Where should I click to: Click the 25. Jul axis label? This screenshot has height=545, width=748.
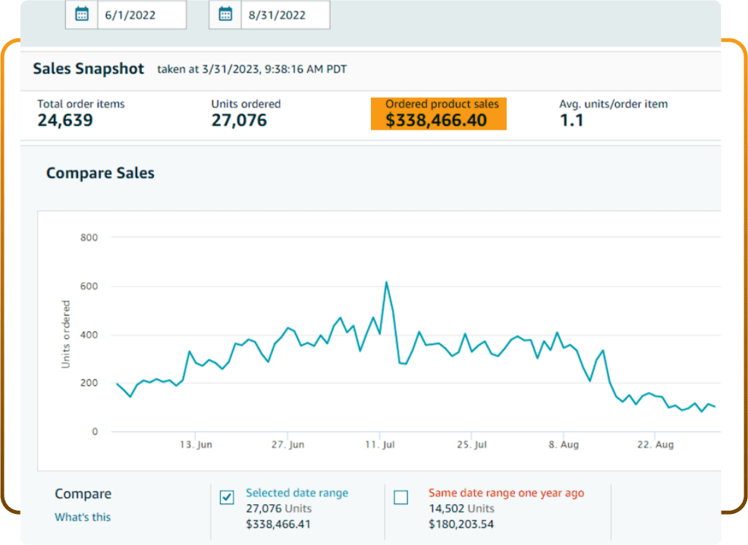click(x=470, y=445)
